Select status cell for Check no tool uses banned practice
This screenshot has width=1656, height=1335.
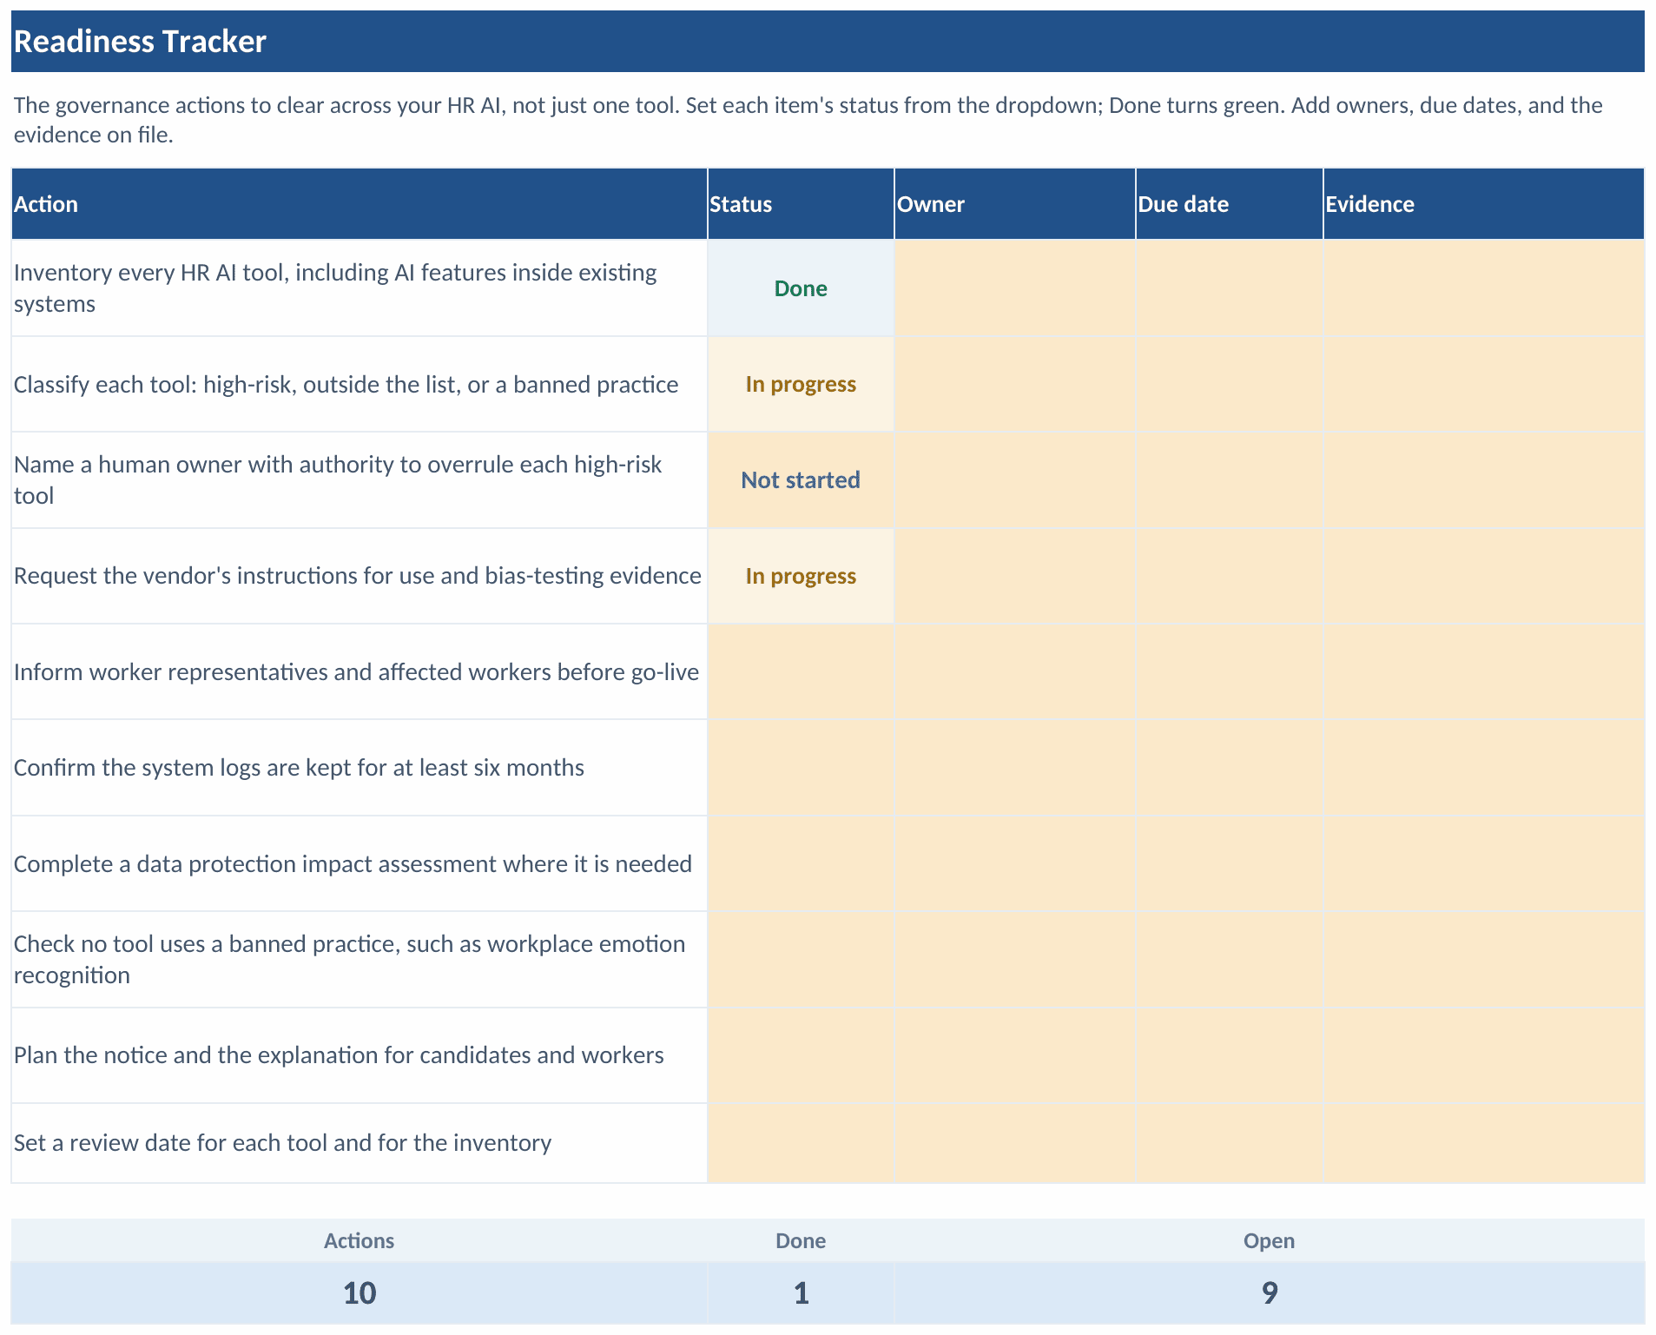801,960
